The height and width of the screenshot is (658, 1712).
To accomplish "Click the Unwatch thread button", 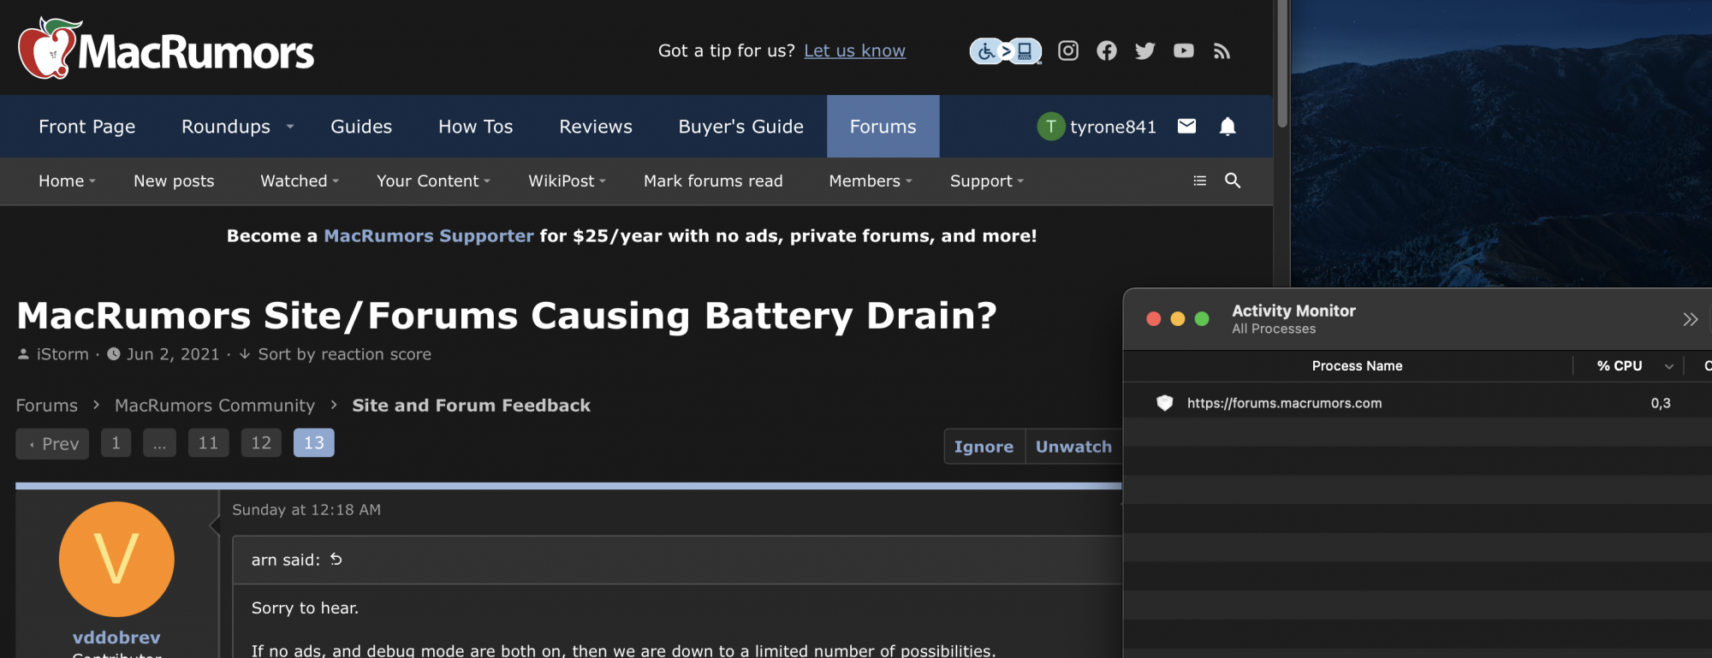I will click(x=1073, y=447).
